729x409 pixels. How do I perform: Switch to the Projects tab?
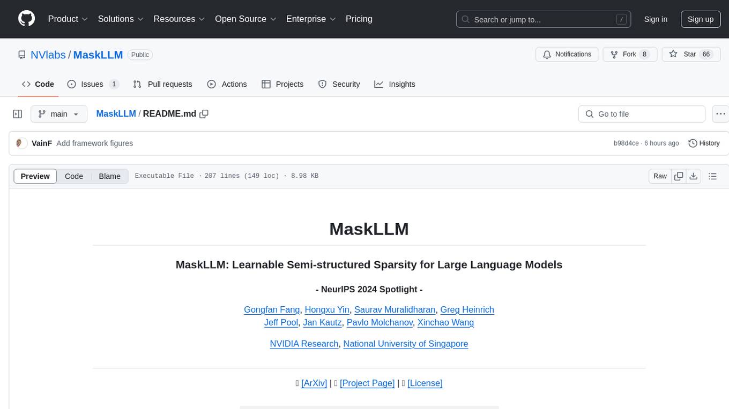point(282,84)
